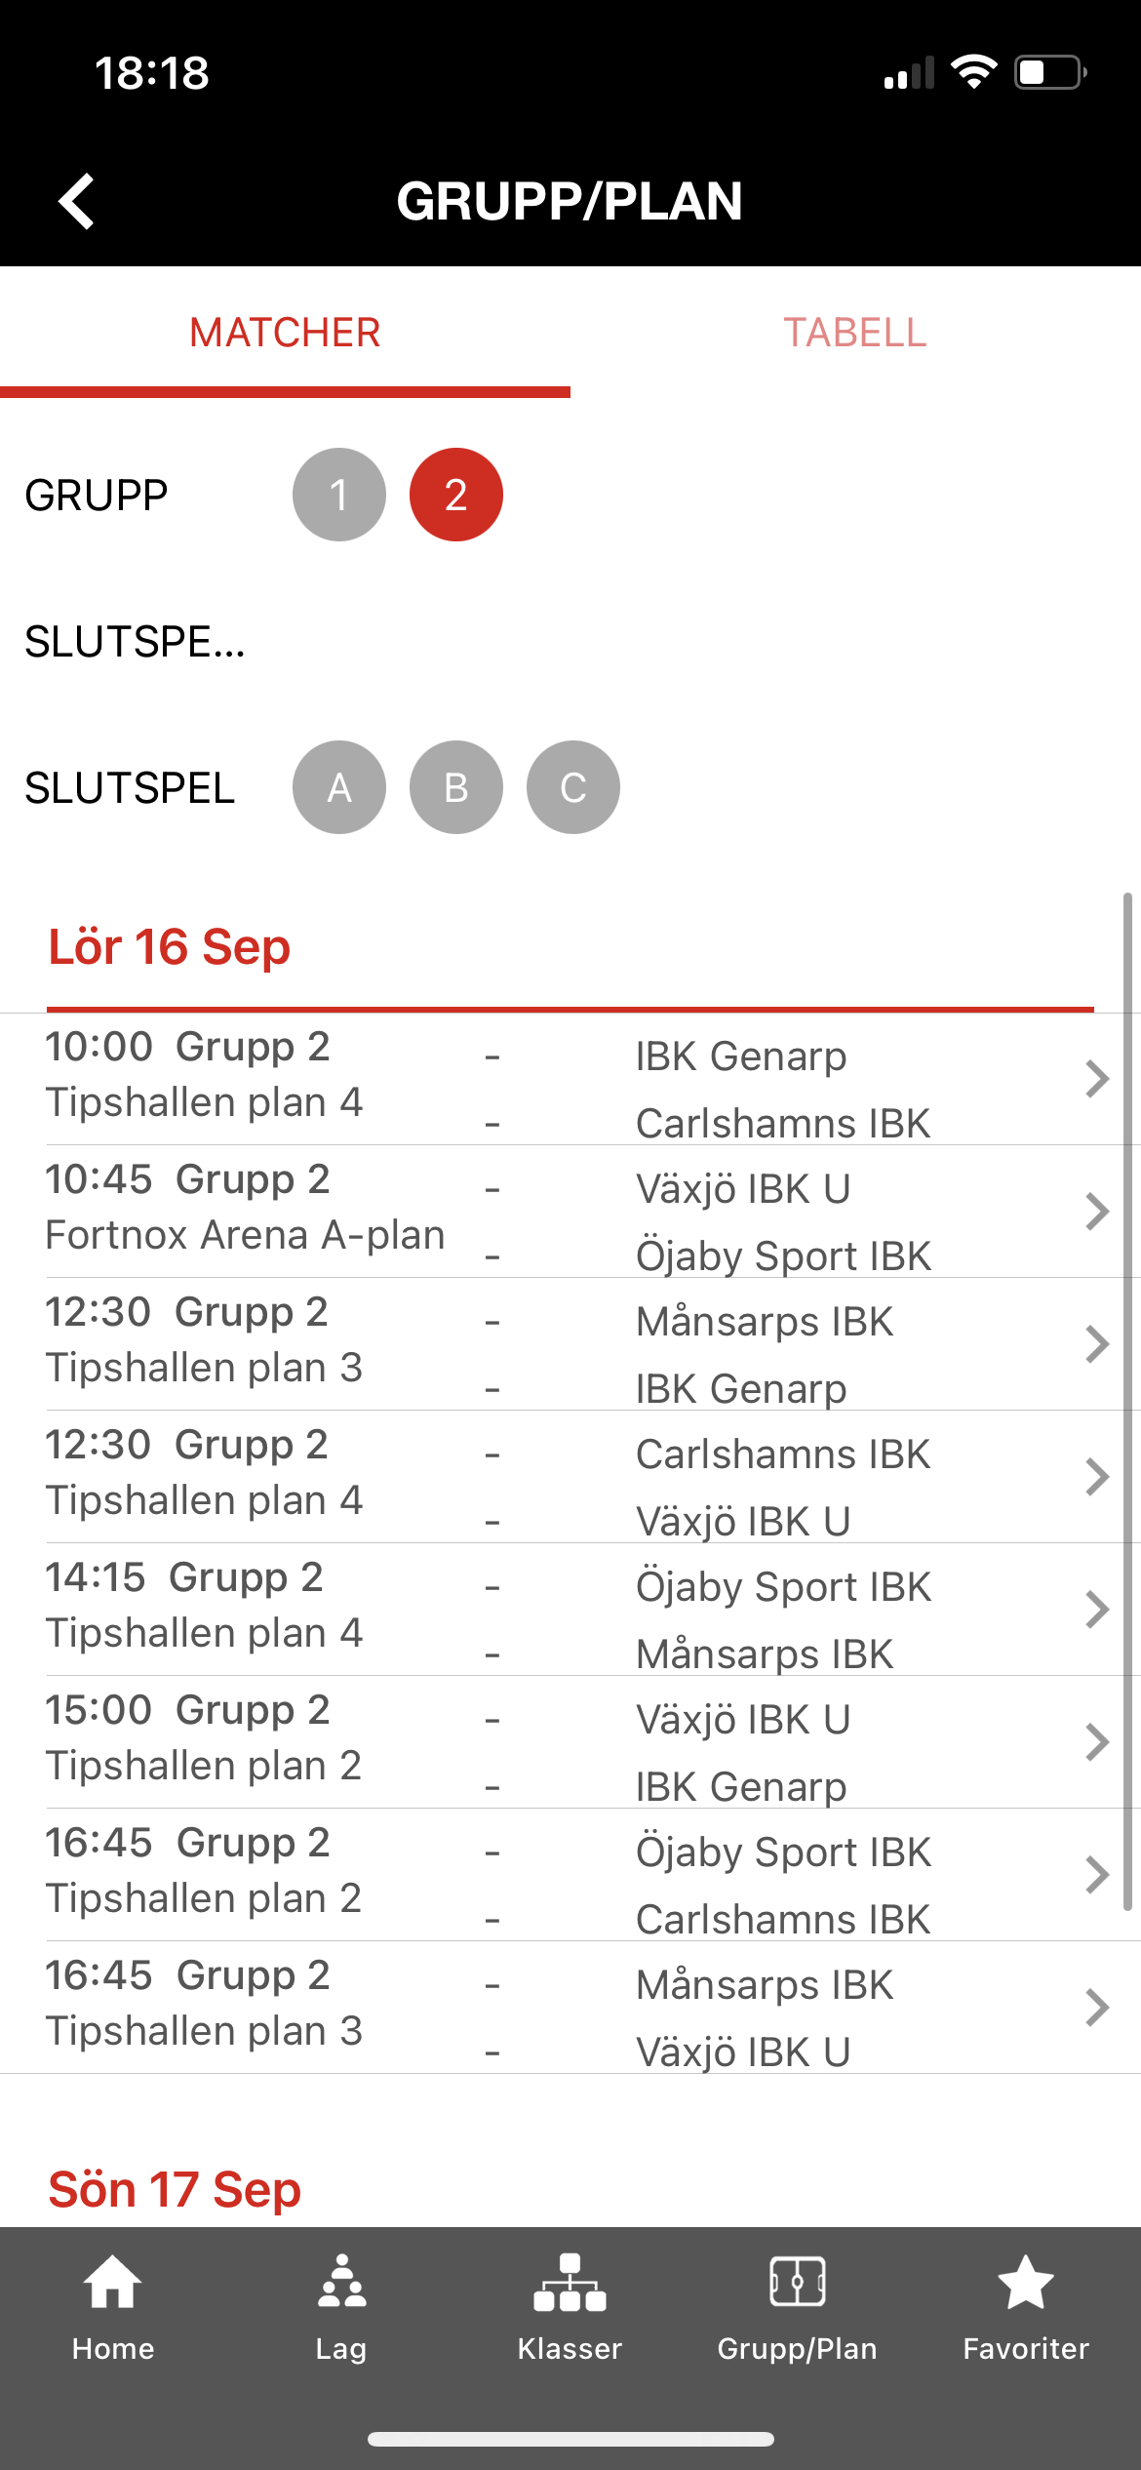The height and width of the screenshot is (2470, 1141).
Task: Open the Lag teams icon
Action: 341,2282
